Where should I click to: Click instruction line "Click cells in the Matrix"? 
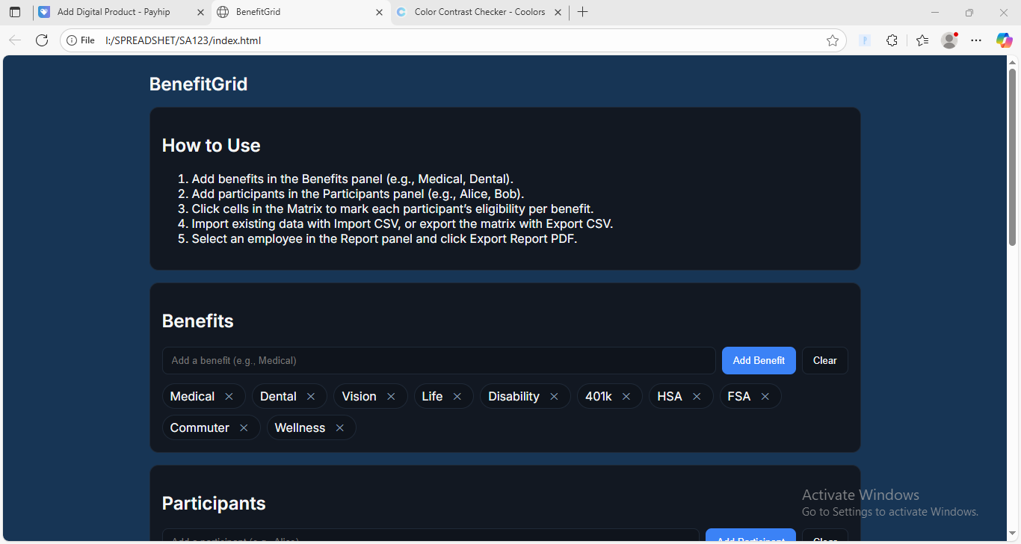[x=392, y=209]
